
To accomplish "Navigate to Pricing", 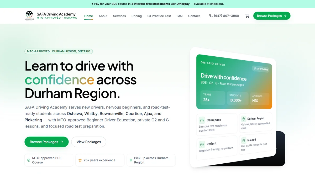I will pos(136,16).
